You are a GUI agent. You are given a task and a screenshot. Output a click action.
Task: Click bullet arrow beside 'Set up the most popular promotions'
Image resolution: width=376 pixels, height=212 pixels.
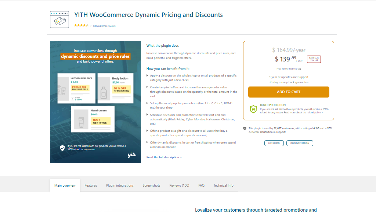coord(147,103)
